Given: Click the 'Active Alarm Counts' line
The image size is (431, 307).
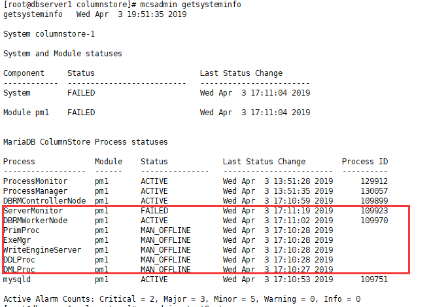Looking at the screenshot, I should tap(182, 299).
